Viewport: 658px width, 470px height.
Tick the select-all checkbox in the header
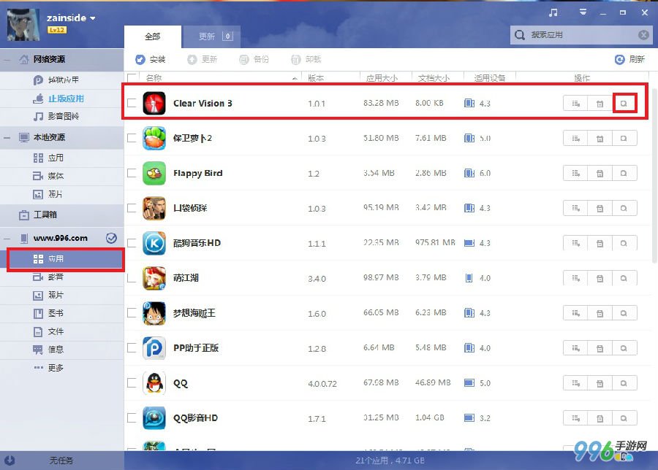click(132, 77)
